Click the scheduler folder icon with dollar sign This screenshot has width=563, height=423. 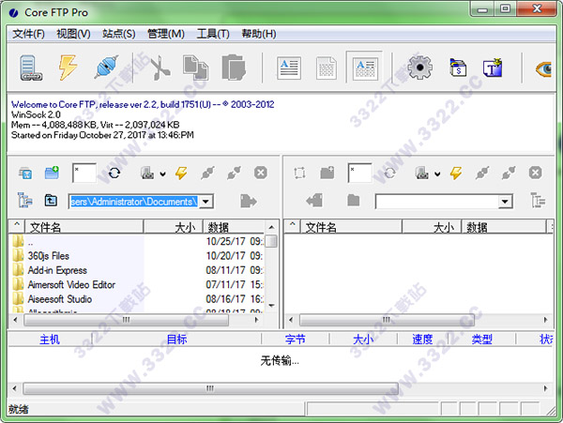pyautogui.click(x=458, y=68)
